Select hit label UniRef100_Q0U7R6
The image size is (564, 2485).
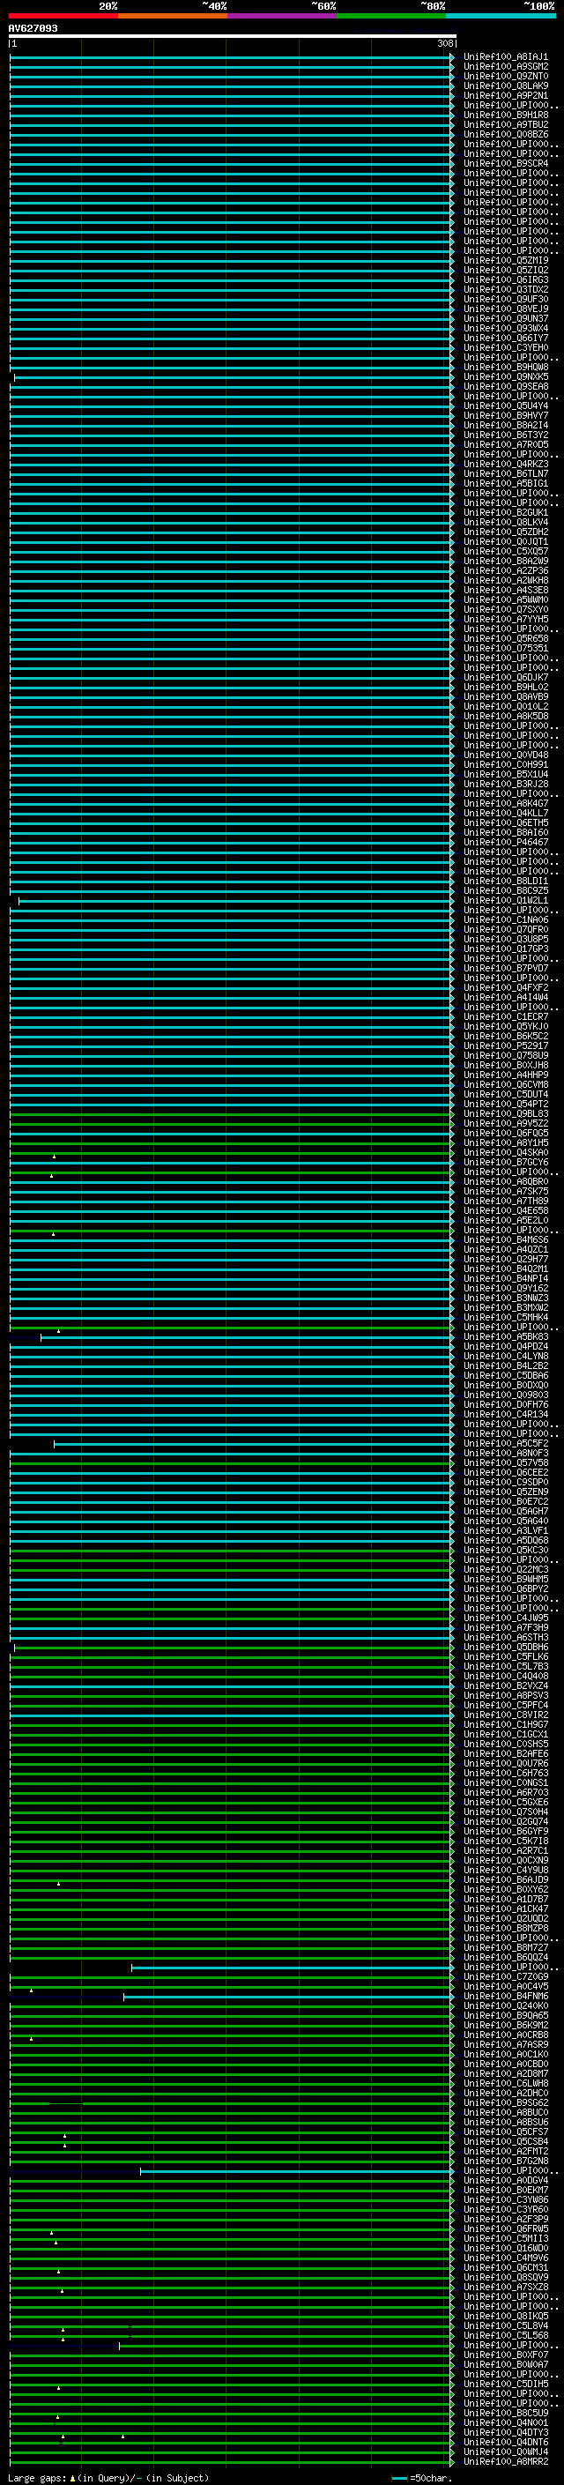(x=506, y=1763)
